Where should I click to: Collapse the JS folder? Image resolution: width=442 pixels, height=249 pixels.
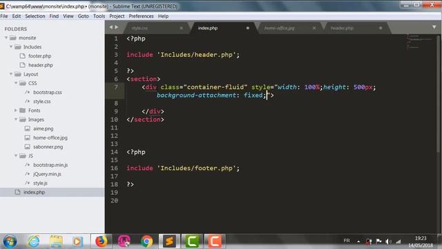16,156
